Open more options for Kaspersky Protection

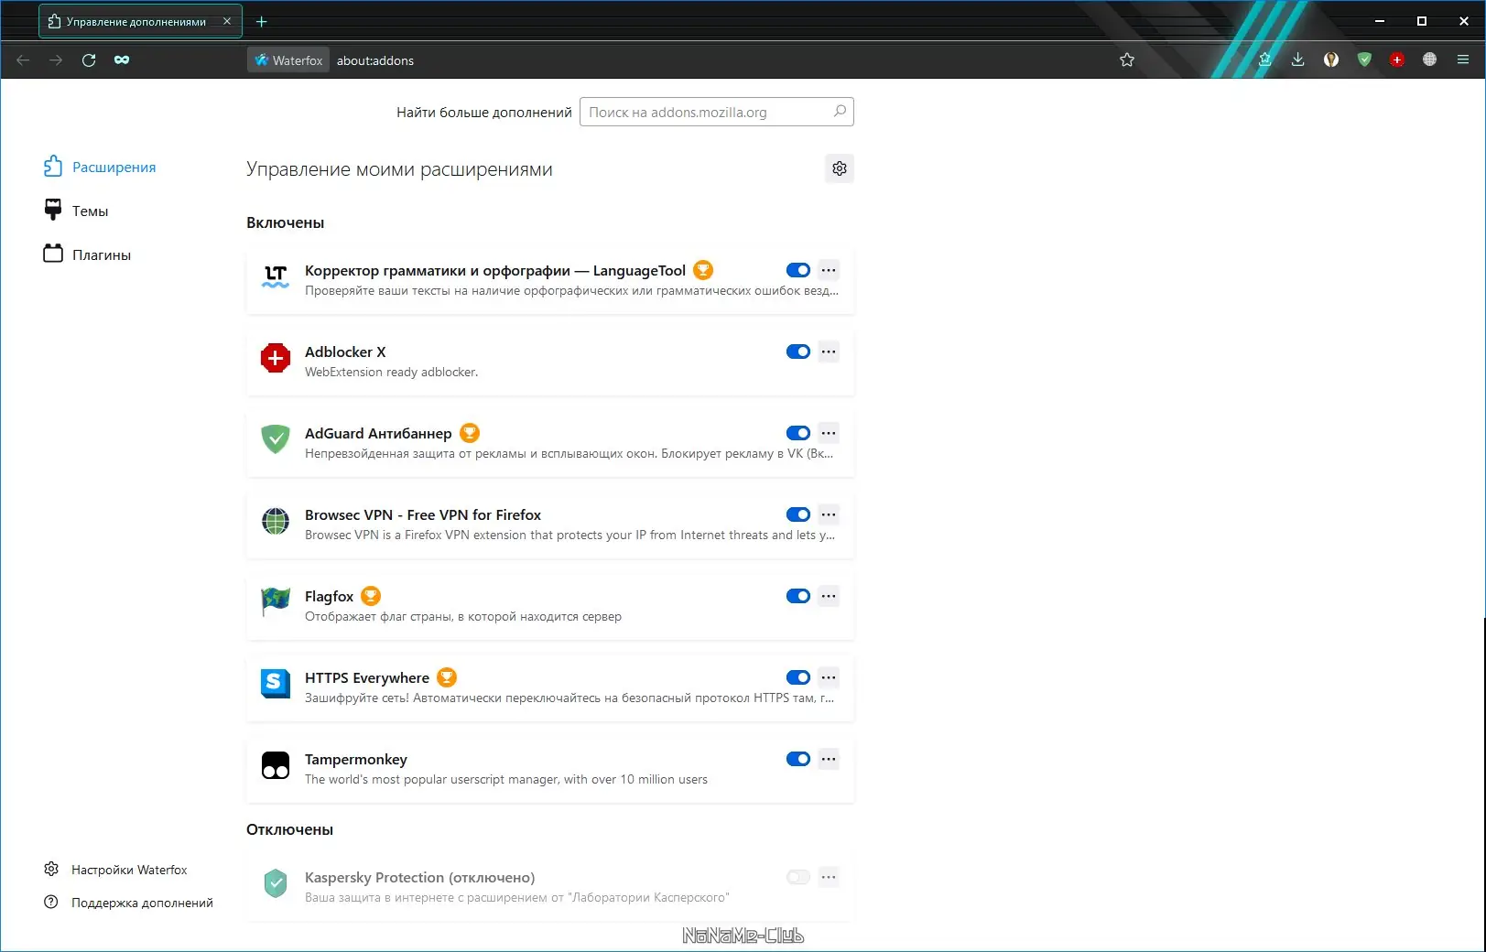829,877
